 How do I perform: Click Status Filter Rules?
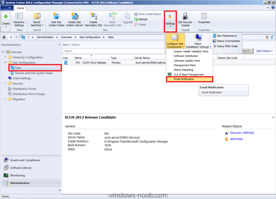225,46
